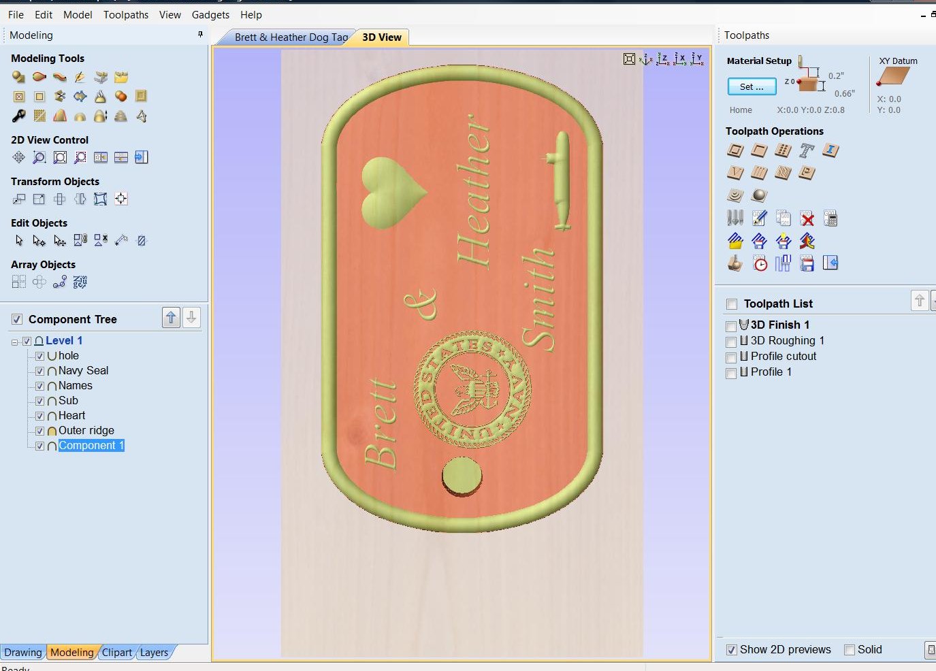Click the isometric view icon in 3D view
Image resolution: width=936 pixels, height=671 pixels.
[x=645, y=59]
